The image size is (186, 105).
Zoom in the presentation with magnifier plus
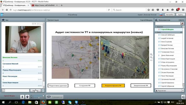click(x=151, y=55)
